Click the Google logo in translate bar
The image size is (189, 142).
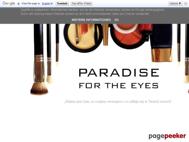coord(9,3)
